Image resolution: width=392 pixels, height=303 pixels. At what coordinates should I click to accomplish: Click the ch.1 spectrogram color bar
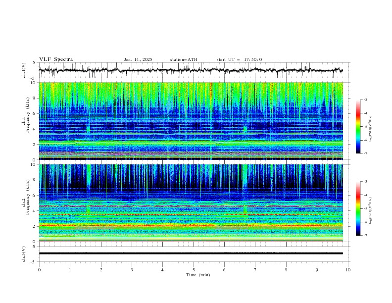click(x=358, y=127)
